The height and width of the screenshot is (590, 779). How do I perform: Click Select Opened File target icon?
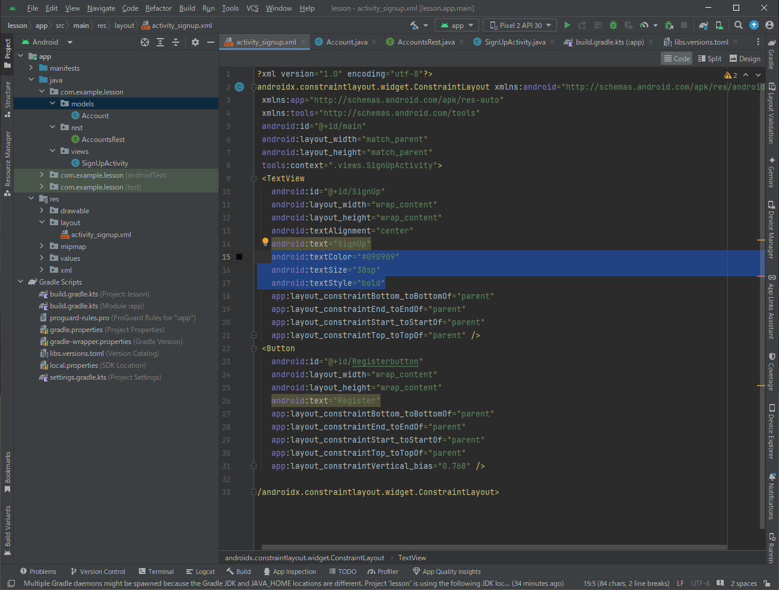(145, 42)
